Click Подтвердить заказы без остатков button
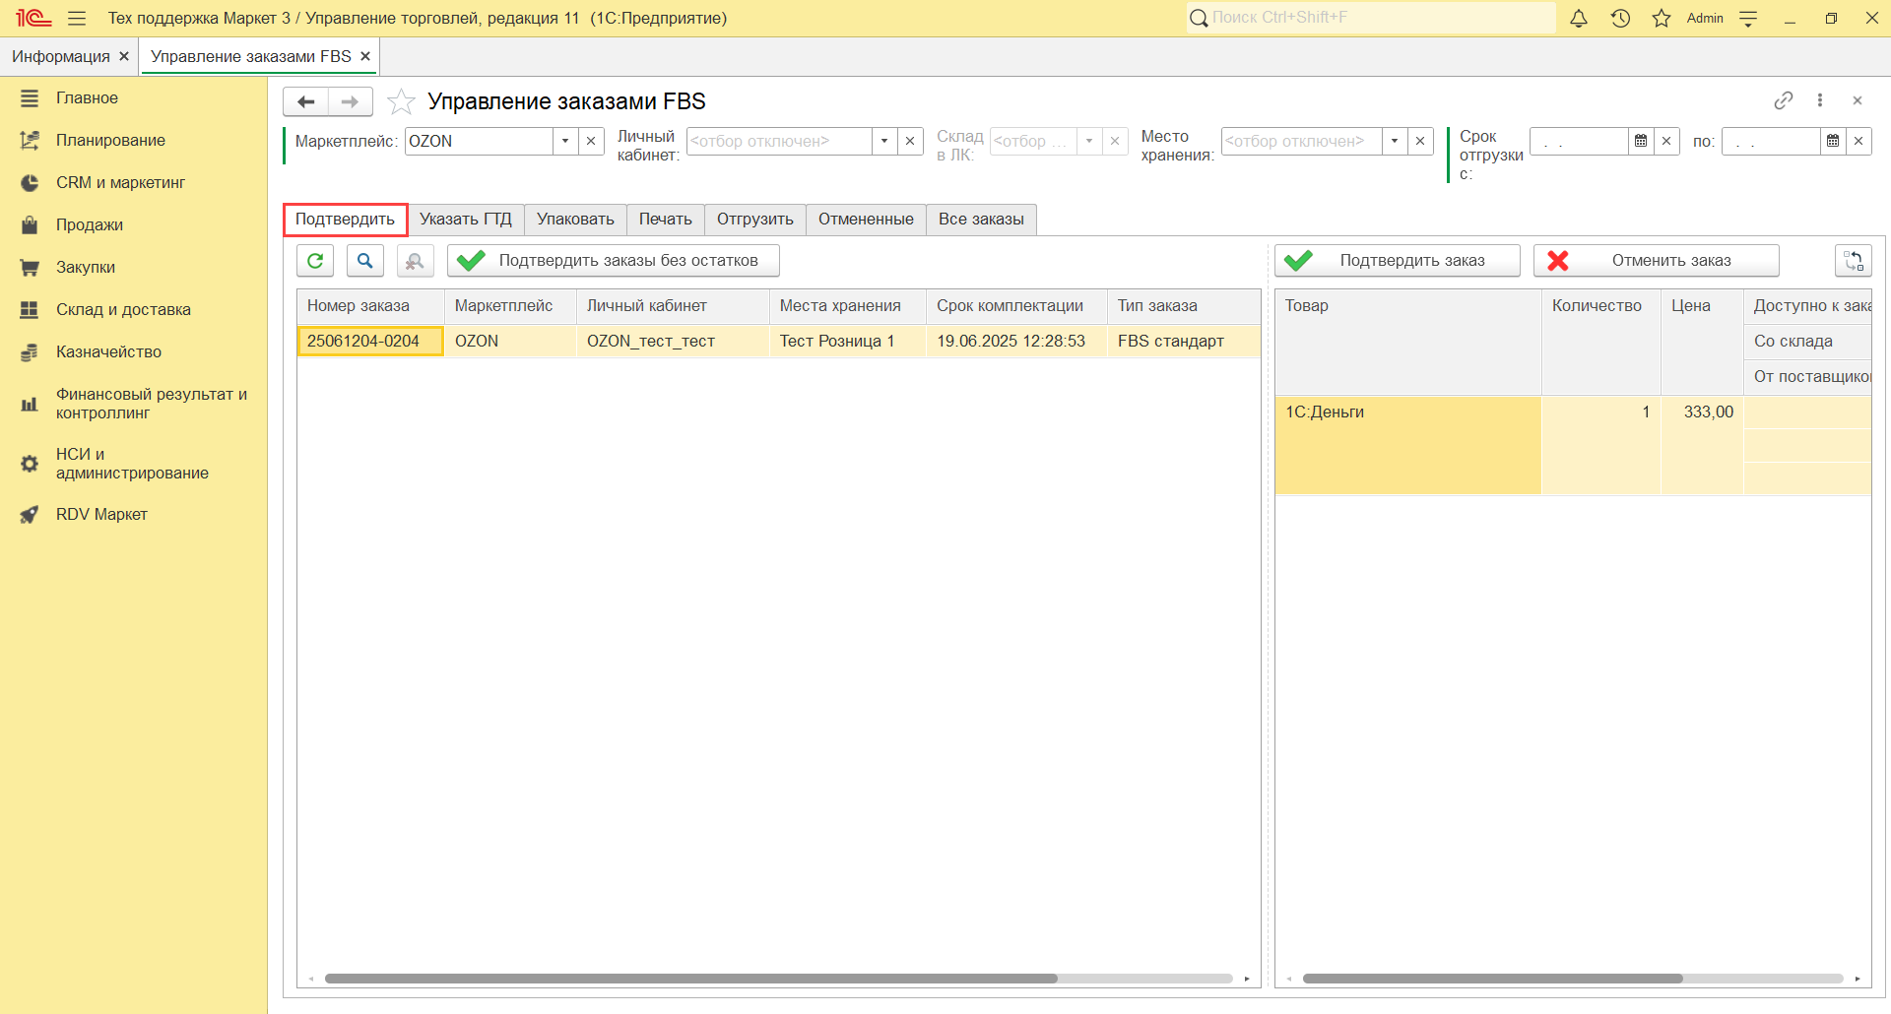The height and width of the screenshot is (1014, 1891). tap(613, 261)
